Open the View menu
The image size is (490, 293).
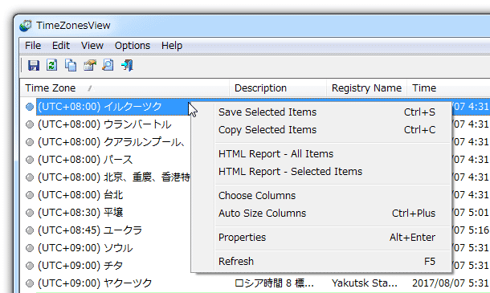pos(92,46)
